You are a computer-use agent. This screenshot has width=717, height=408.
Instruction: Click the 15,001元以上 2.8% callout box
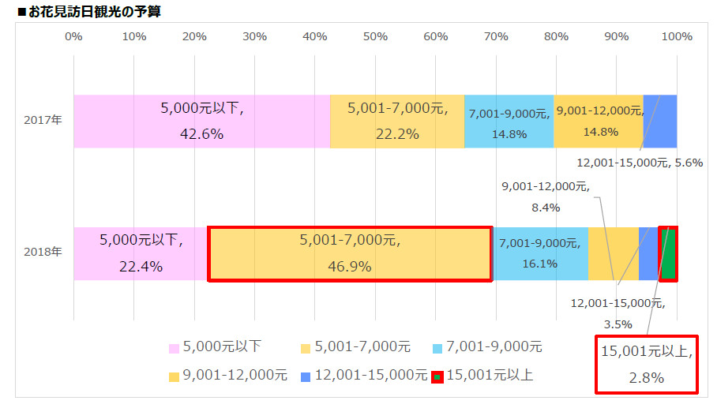coord(646,363)
